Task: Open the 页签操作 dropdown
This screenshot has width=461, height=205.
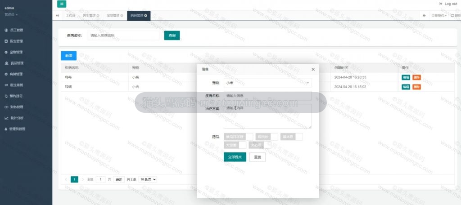Action: click(x=438, y=16)
